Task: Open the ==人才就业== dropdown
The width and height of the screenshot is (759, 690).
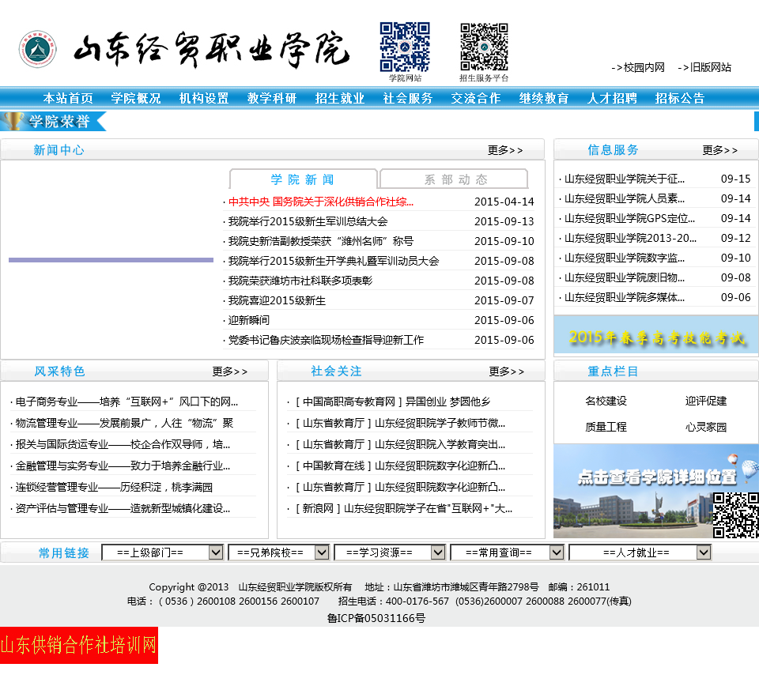Action: pos(640,552)
